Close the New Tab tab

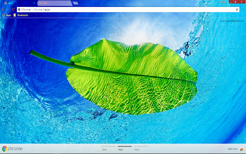69,3
